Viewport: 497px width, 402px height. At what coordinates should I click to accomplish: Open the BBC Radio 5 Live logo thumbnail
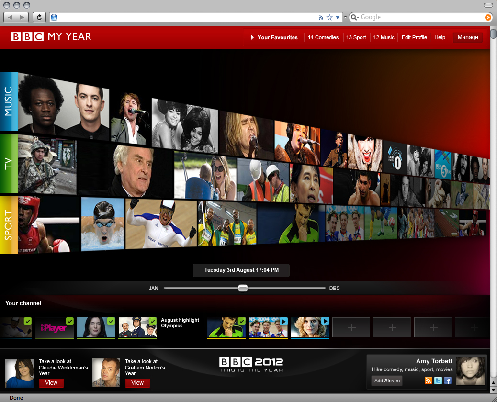[x=443, y=164]
